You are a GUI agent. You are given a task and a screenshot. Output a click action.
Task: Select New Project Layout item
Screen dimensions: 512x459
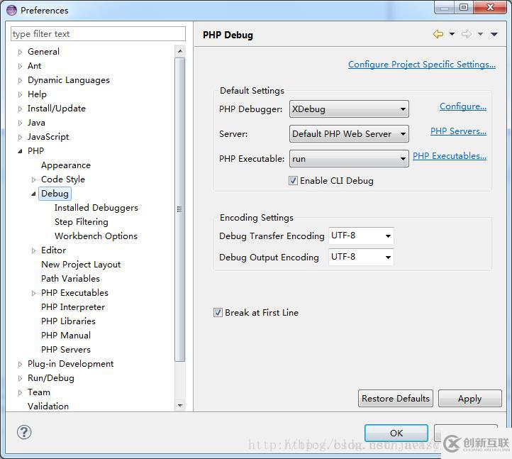[81, 265]
